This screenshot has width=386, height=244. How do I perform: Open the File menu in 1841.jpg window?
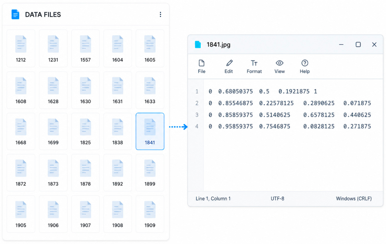click(x=202, y=66)
